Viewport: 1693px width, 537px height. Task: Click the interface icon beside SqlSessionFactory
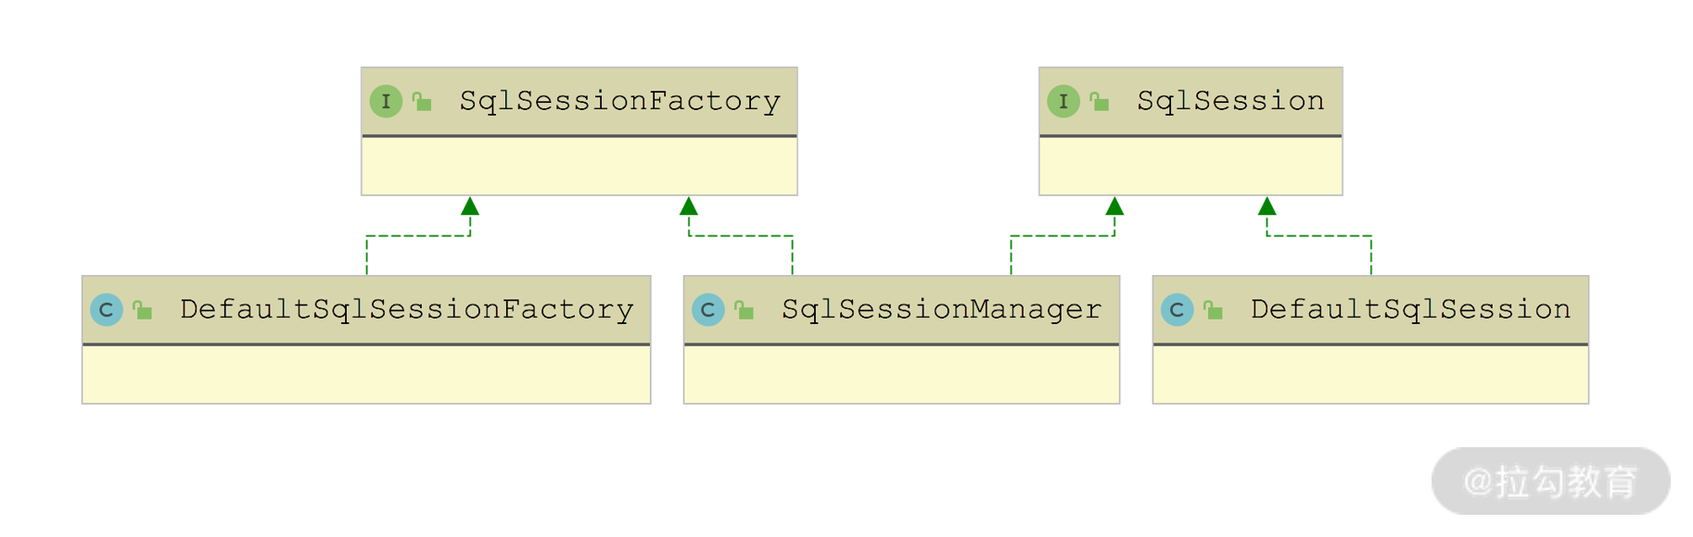coord(386,101)
